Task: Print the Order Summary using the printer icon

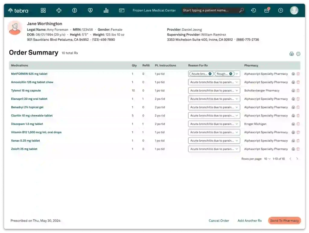Action: click(x=291, y=54)
